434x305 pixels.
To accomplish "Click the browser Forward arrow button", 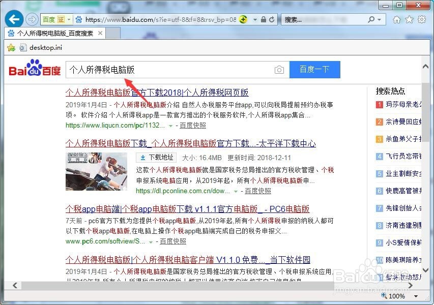I will click(x=32, y=19).
